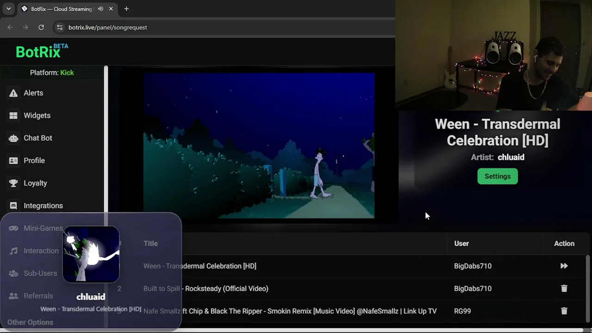Click the User column header
592x333 pixels.
462,244
